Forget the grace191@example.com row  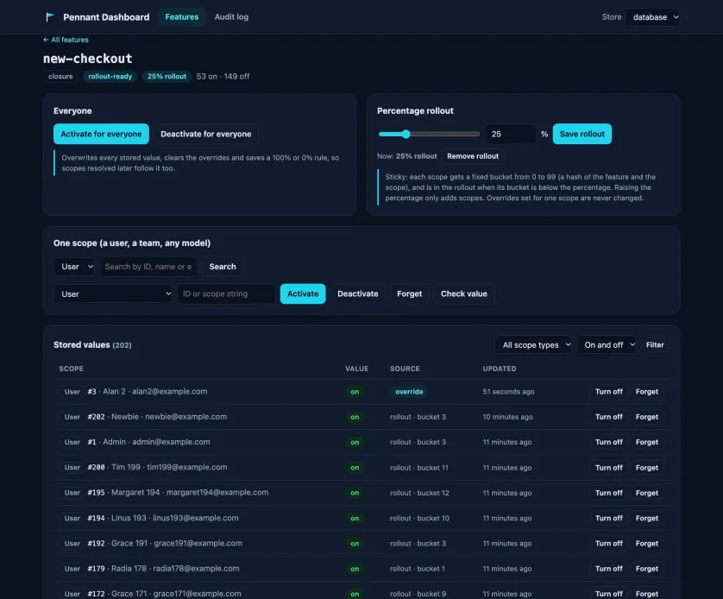coord(646,543)
